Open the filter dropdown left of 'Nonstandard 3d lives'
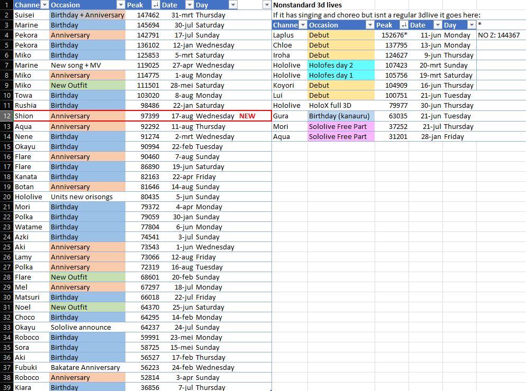The image size is (526, 391). [x=267, y=5]
